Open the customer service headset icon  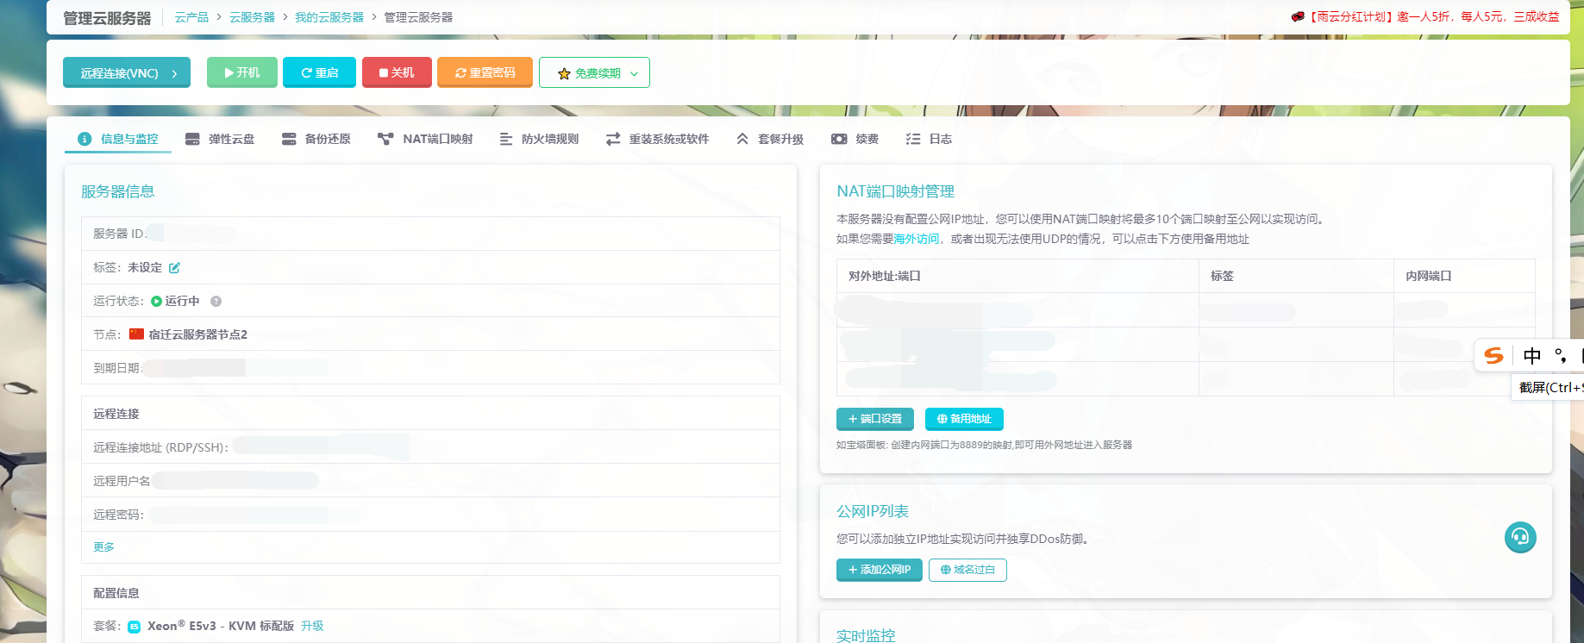point(1520,538)
